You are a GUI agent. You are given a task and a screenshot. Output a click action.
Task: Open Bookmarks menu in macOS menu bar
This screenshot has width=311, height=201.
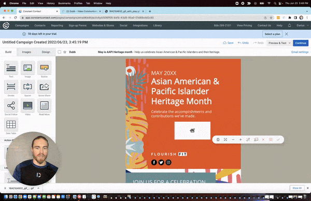coord(64,3)
